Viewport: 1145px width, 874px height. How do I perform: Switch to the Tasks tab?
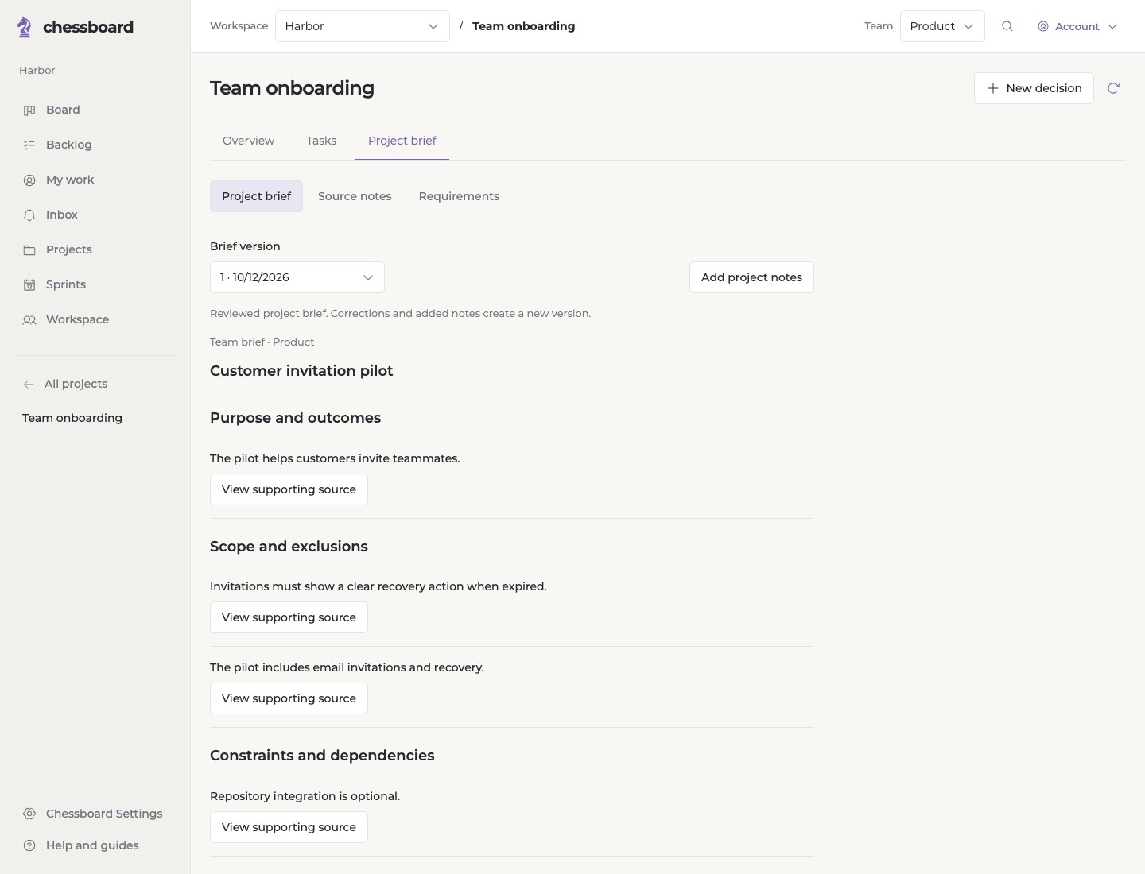(321, 141)
